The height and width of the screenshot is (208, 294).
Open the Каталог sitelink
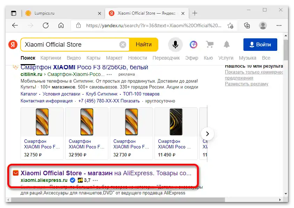coord(29,94)
